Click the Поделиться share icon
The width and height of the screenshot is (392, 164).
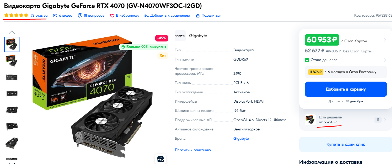coord(198,16)
